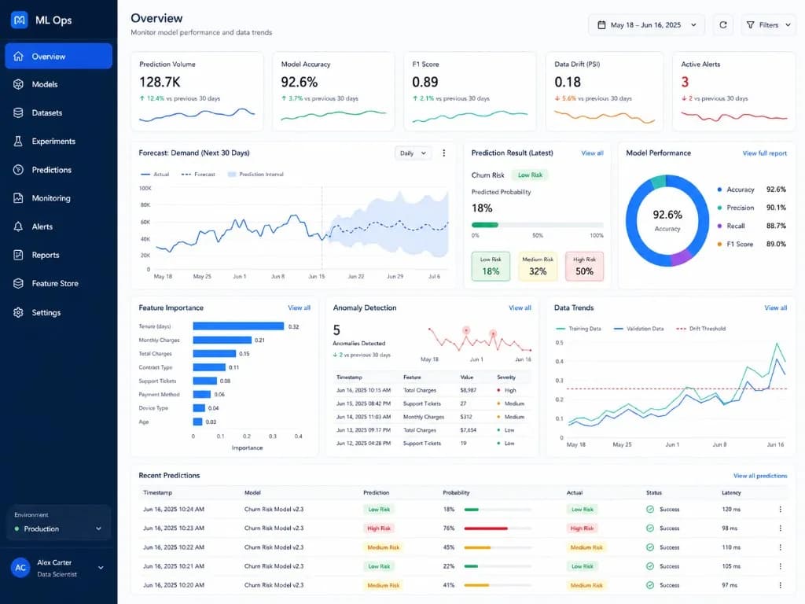
Task: Expand the Production environment selector
Action: pyautogui.click(x=58, y=528)
